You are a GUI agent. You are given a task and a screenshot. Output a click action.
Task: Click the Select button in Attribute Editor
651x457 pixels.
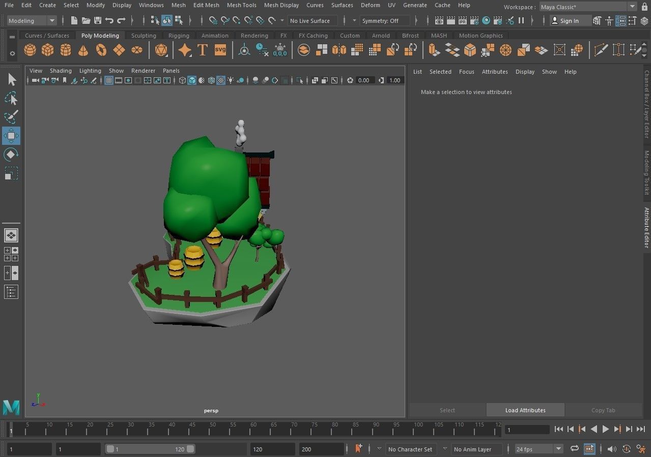click(x=447, y=410)
